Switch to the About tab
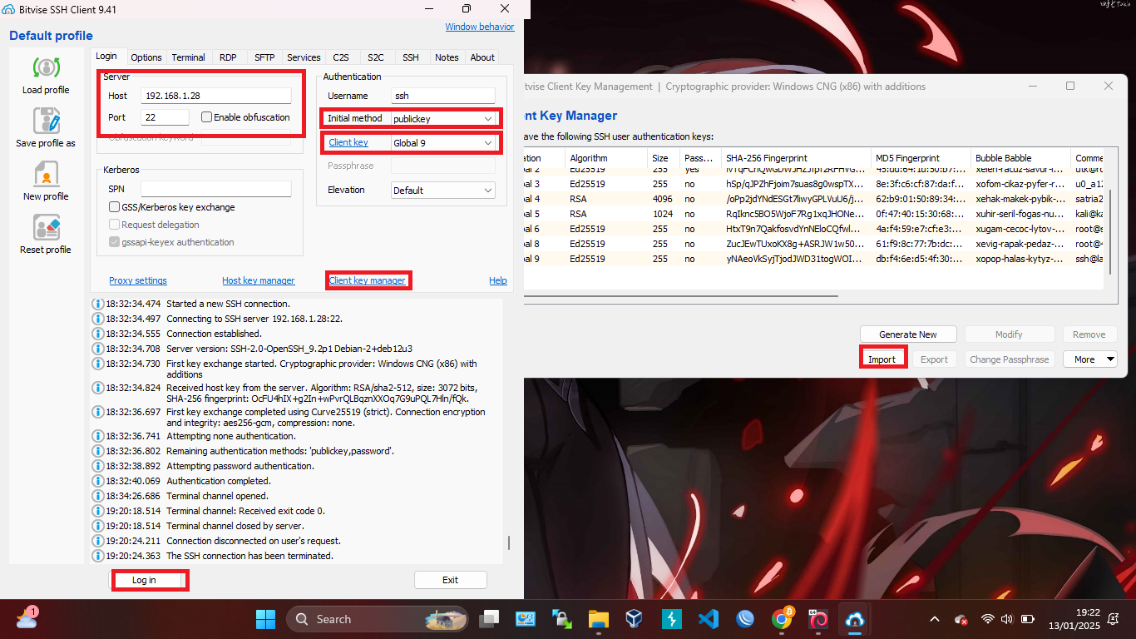Viewport: 1136px width, 639px height. (x=482, y=57)
